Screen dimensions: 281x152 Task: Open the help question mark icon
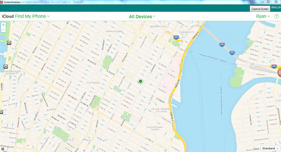[x=277, y=16]
